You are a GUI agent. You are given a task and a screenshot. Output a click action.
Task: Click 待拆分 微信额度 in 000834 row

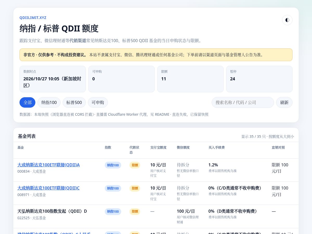tap(183, 165)
